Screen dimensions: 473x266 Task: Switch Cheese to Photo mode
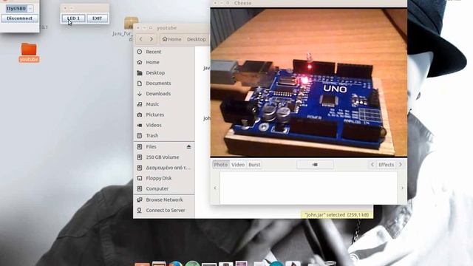(221, 165)
